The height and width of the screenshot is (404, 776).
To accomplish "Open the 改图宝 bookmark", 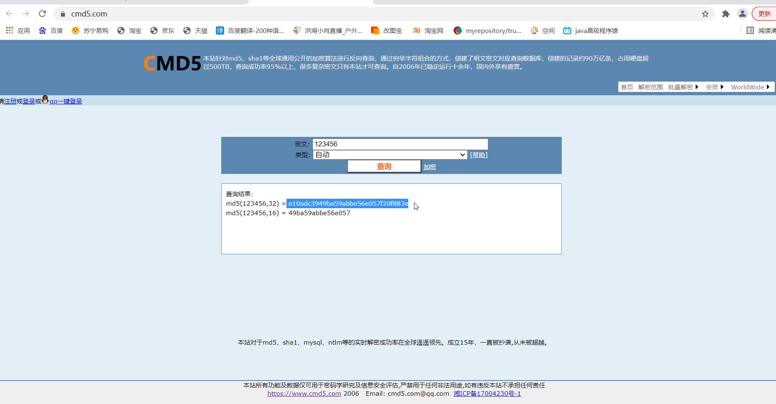I will point(387,31).
